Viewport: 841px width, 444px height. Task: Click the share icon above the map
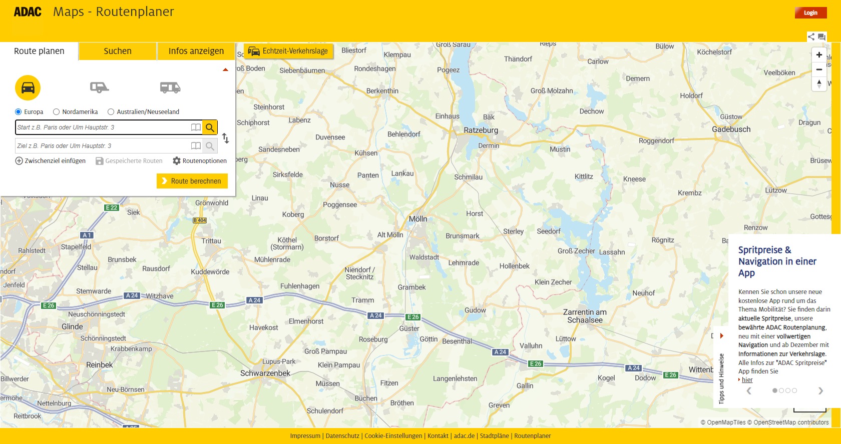tap(811, 36)
